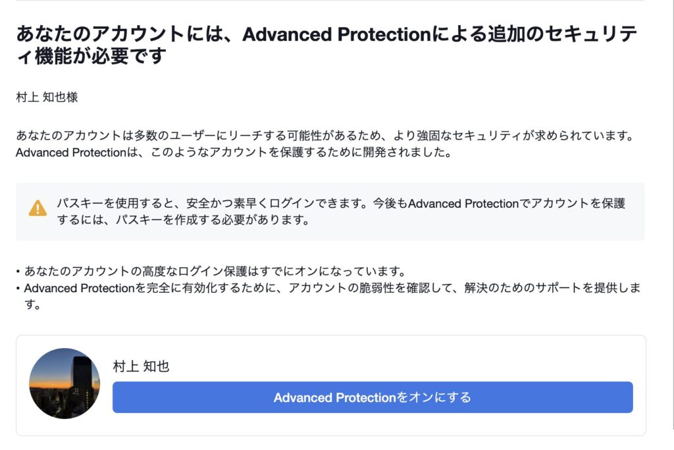
Task: Click the heading's second line ending 機能が必要です
Action: coord(90,57)
